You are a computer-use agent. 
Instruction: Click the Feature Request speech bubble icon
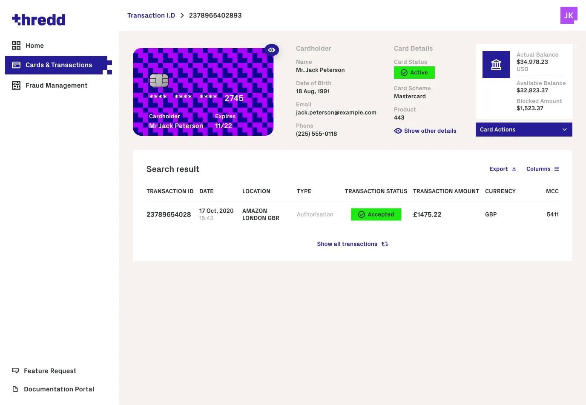click(x=16, y=371)
